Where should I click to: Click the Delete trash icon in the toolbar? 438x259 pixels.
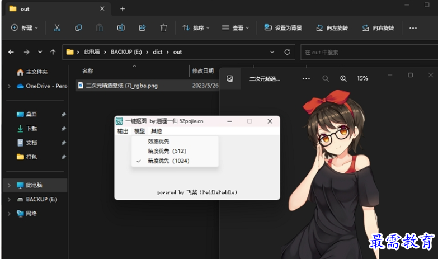[x=163, y=27]
